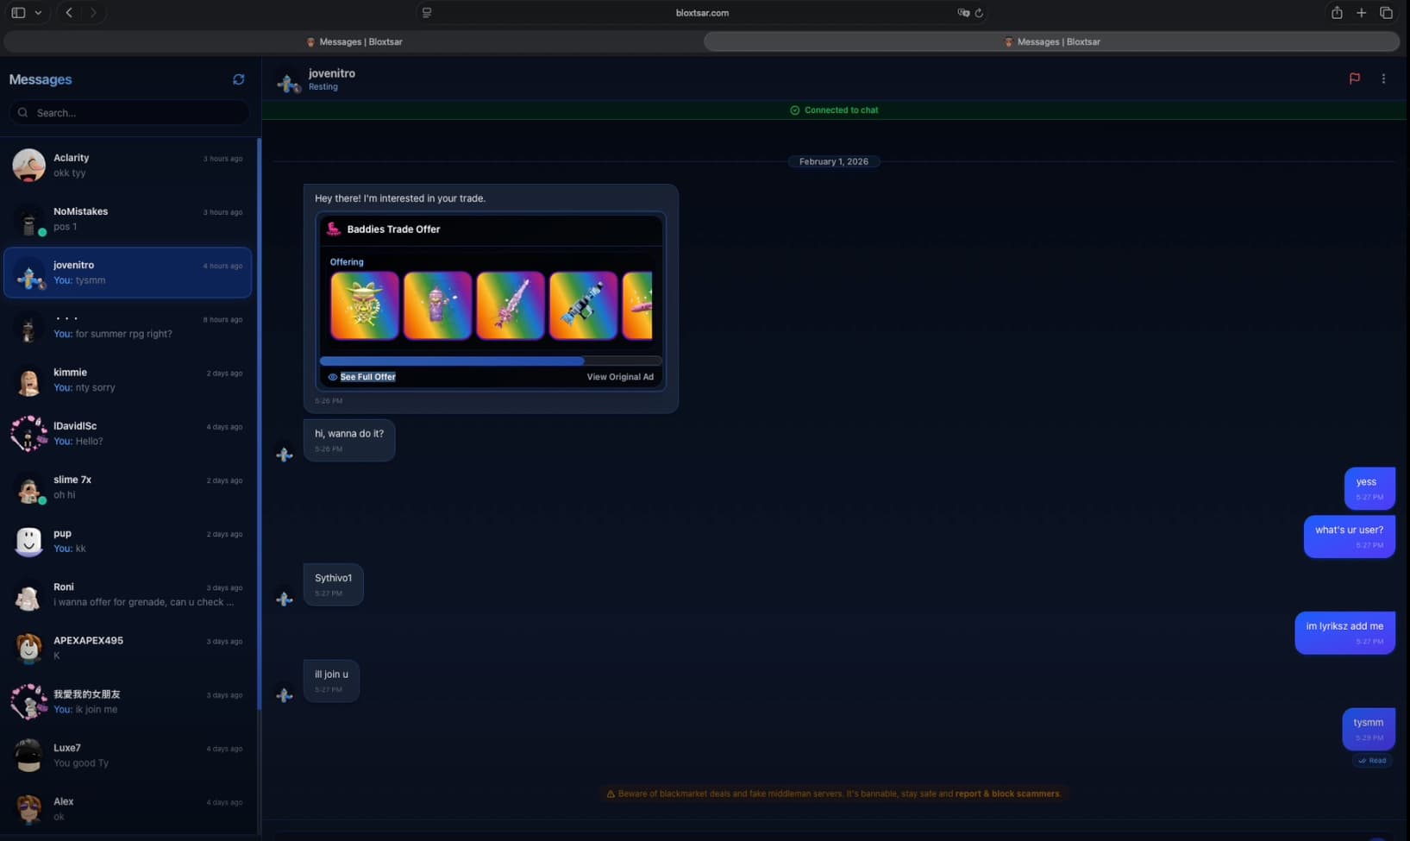This screenshot has width=1410, height=841.
Task: Select the jovenitro conversation in list
Action: coord(128,273)
